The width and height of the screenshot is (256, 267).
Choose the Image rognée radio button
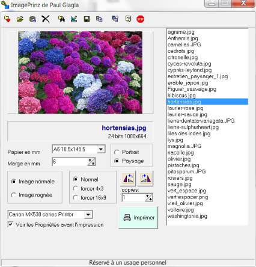(13, 195)
